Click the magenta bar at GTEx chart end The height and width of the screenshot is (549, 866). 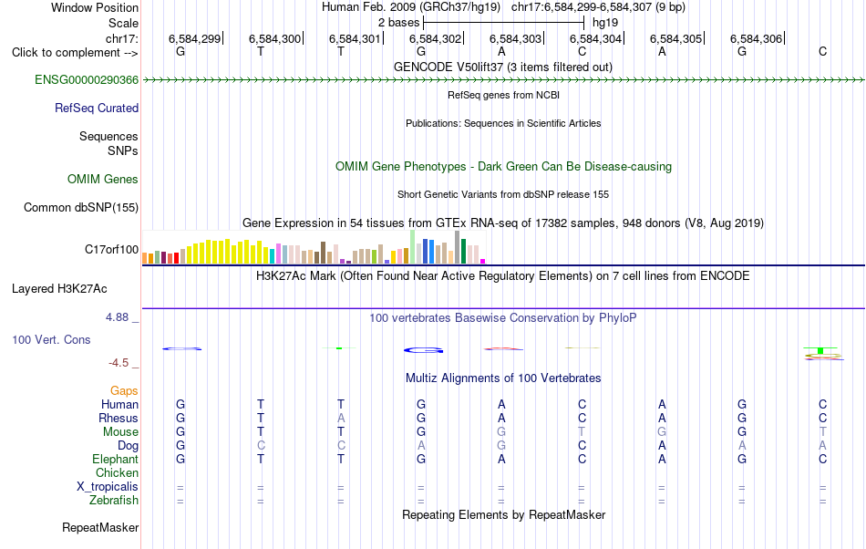tap(483, 261)
